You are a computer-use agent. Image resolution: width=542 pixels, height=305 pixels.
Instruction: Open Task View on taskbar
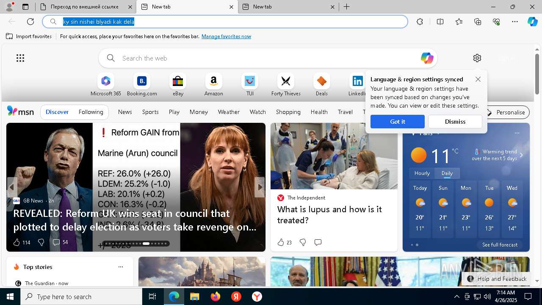point(152,297)
